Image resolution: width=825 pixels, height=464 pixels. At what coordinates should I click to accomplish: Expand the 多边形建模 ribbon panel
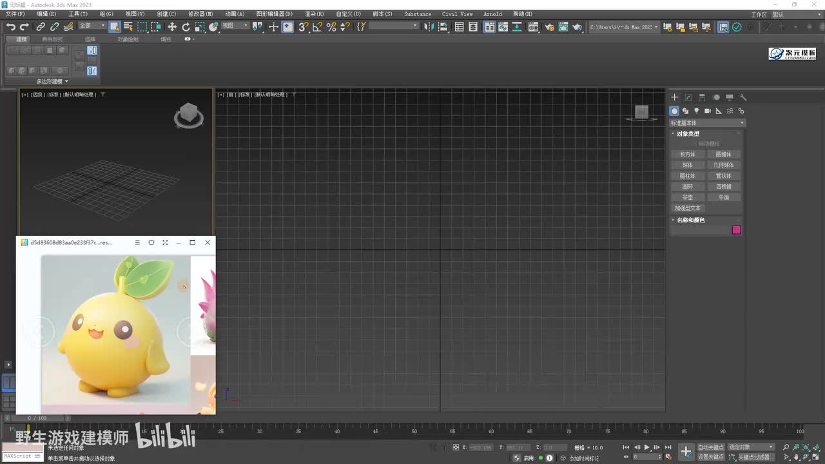coord(52,81)
